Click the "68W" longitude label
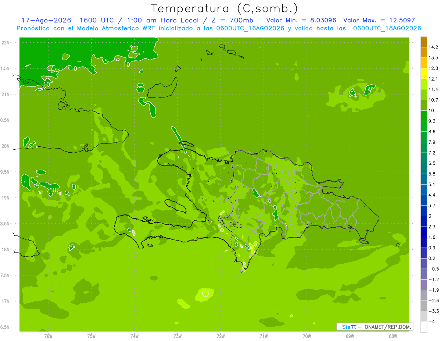The width and height of the screenshot is (441, 341). (x=393, y=336)
